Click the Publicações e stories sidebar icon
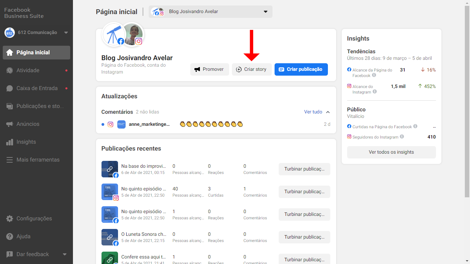This screenshot has height=264, width=470. [10, 106]
